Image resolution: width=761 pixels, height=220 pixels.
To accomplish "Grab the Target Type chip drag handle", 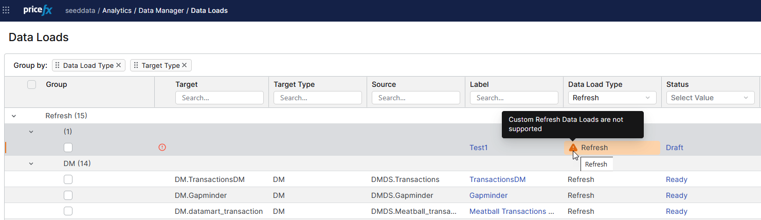I will point(136,65).
